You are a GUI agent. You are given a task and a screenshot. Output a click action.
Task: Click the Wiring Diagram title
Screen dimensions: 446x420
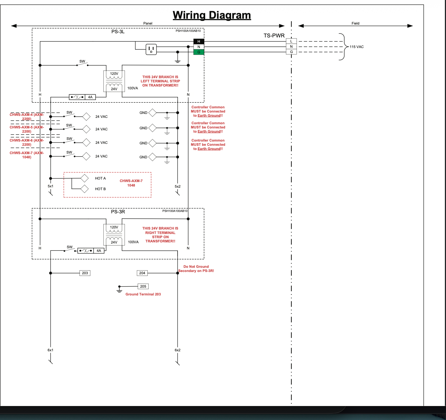point(212,15)
